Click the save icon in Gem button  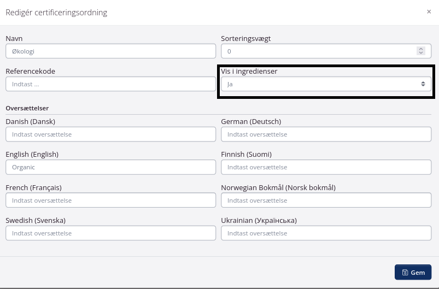(405, 273)
